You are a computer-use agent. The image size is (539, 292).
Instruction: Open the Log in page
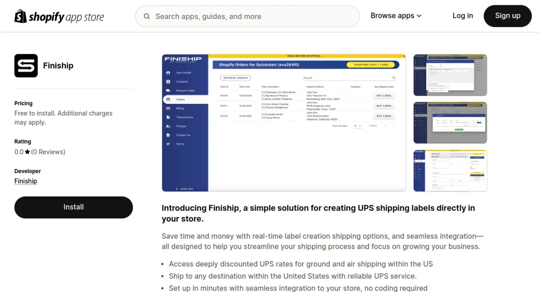[463, 16]
